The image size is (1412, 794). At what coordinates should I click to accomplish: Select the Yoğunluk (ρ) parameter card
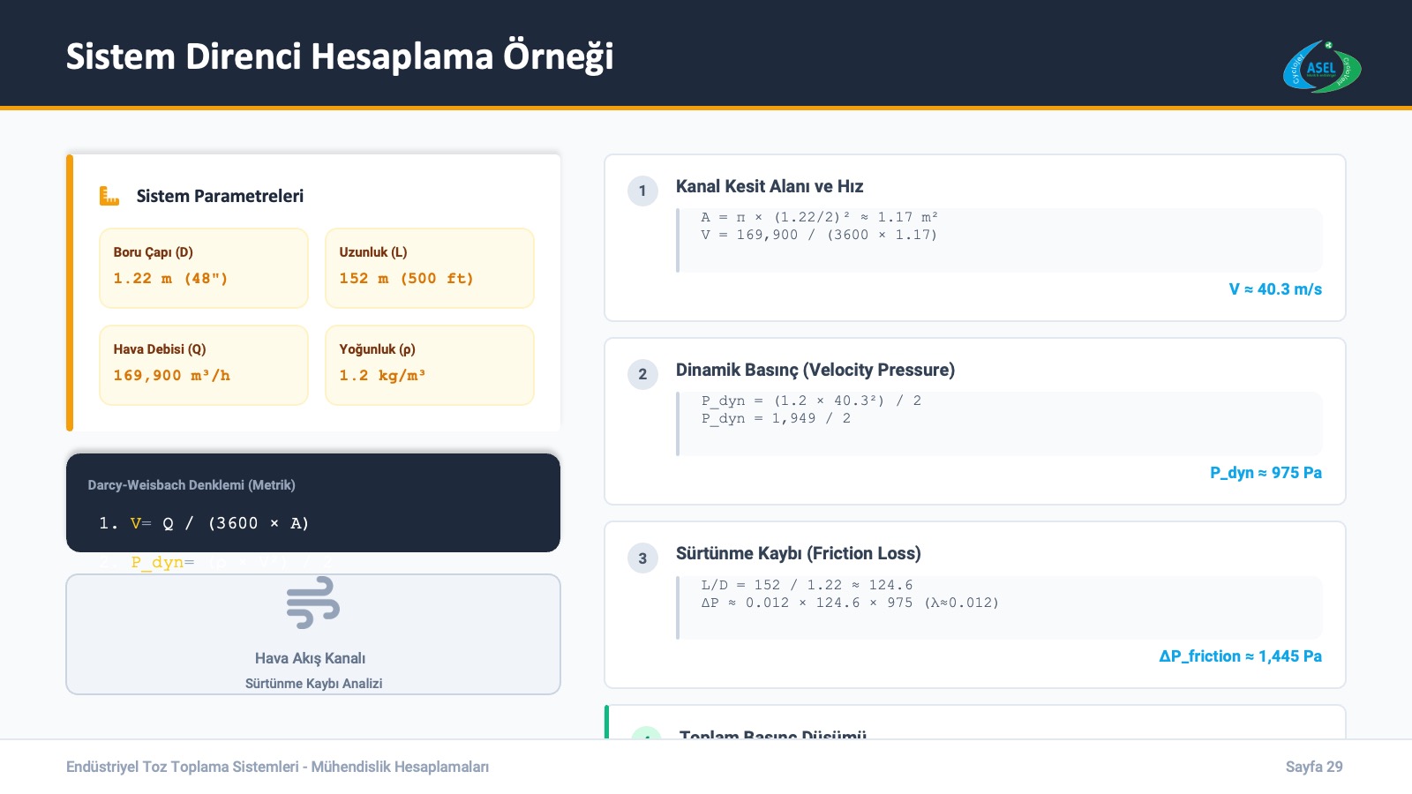click(x=430, y=365)
